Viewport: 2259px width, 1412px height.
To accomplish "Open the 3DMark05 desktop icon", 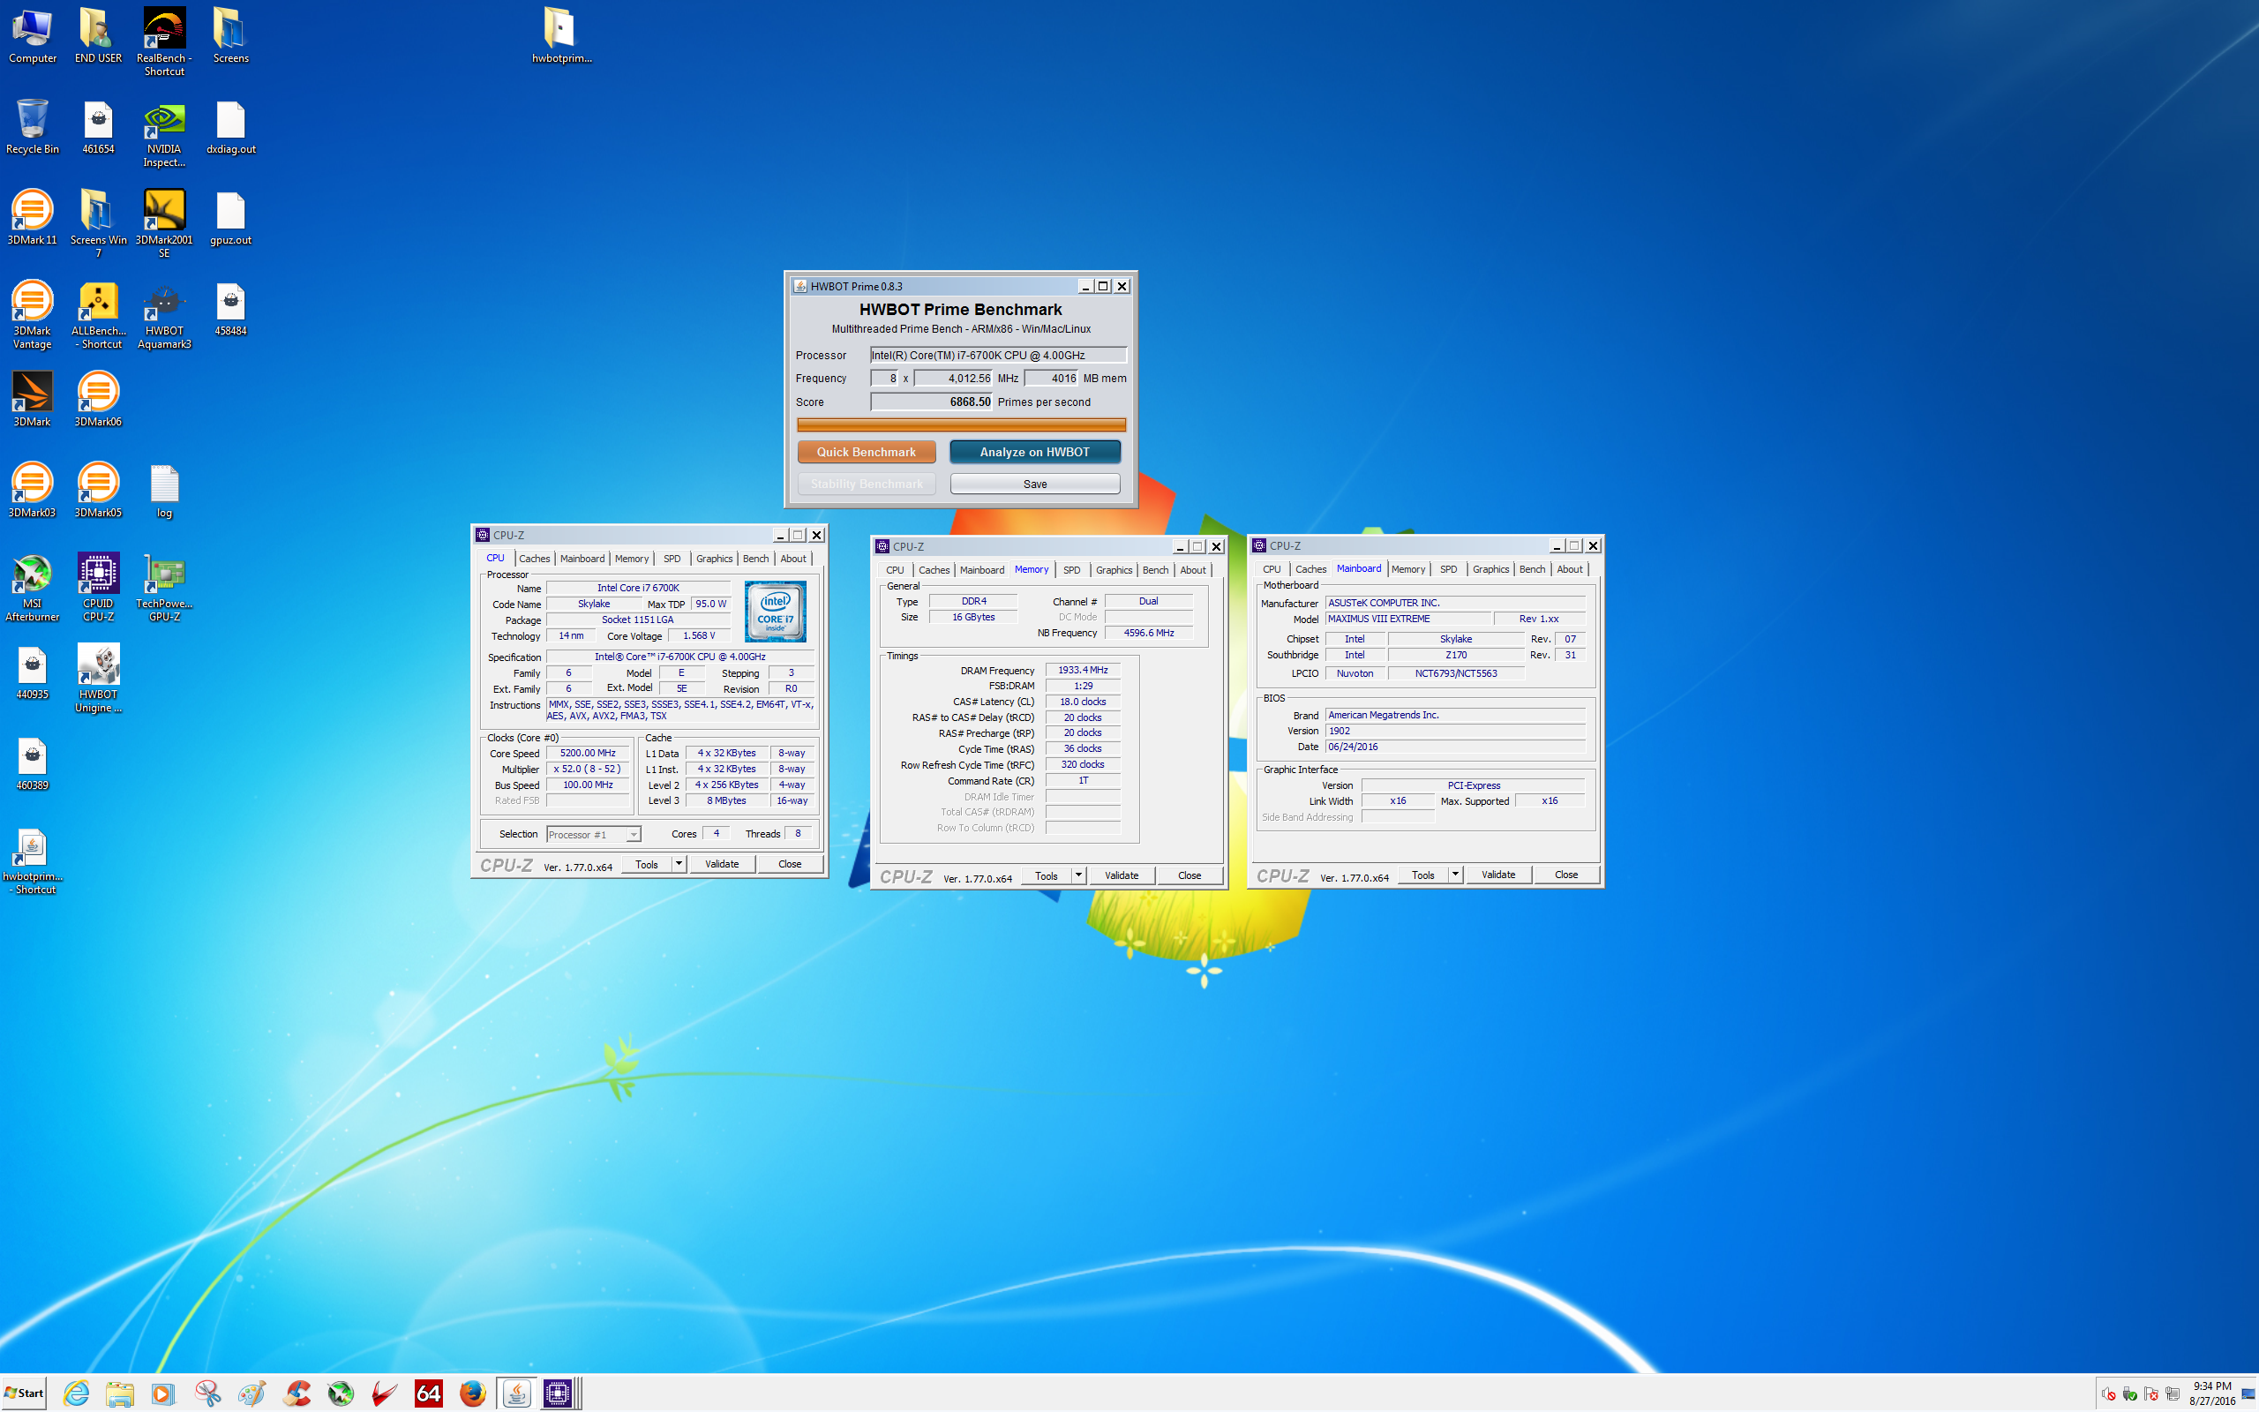I will [98, 489].
